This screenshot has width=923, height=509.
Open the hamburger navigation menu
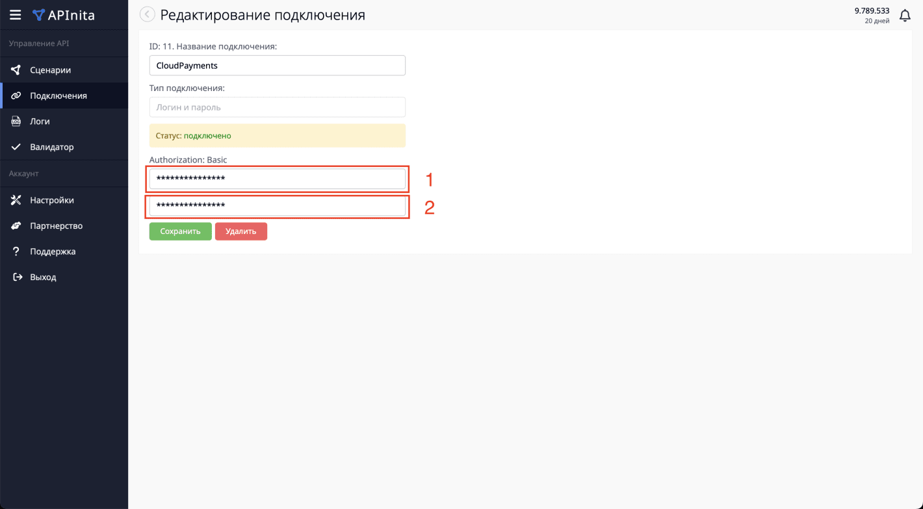[x=15, y=14]
